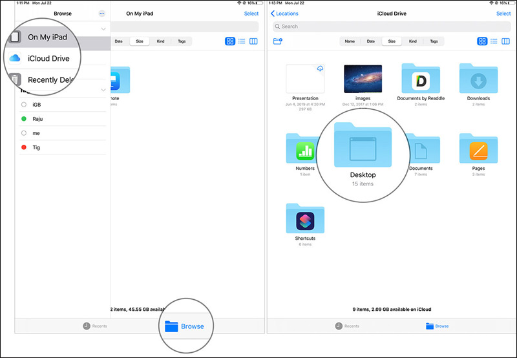Screen dimensions: 517x358
Task: Open the Shortcuts folder
Action: (305, 218)
